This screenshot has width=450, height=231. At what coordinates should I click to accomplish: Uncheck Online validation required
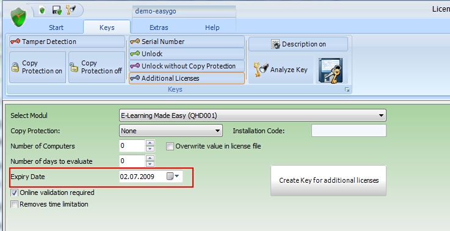point(14,193)
